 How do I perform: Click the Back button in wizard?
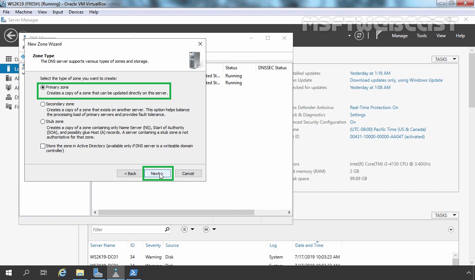point(130,174)
